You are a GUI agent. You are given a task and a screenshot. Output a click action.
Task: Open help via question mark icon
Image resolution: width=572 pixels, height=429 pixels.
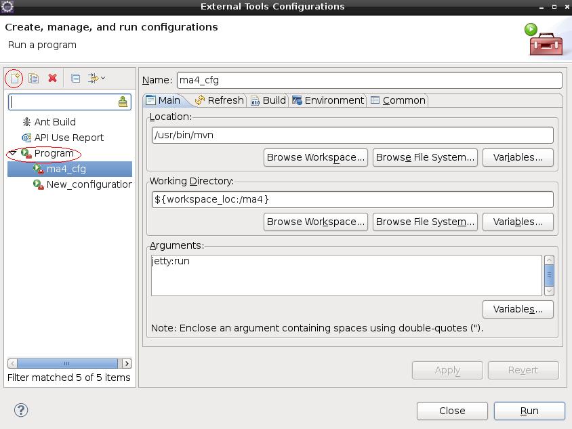click(21, 409)
